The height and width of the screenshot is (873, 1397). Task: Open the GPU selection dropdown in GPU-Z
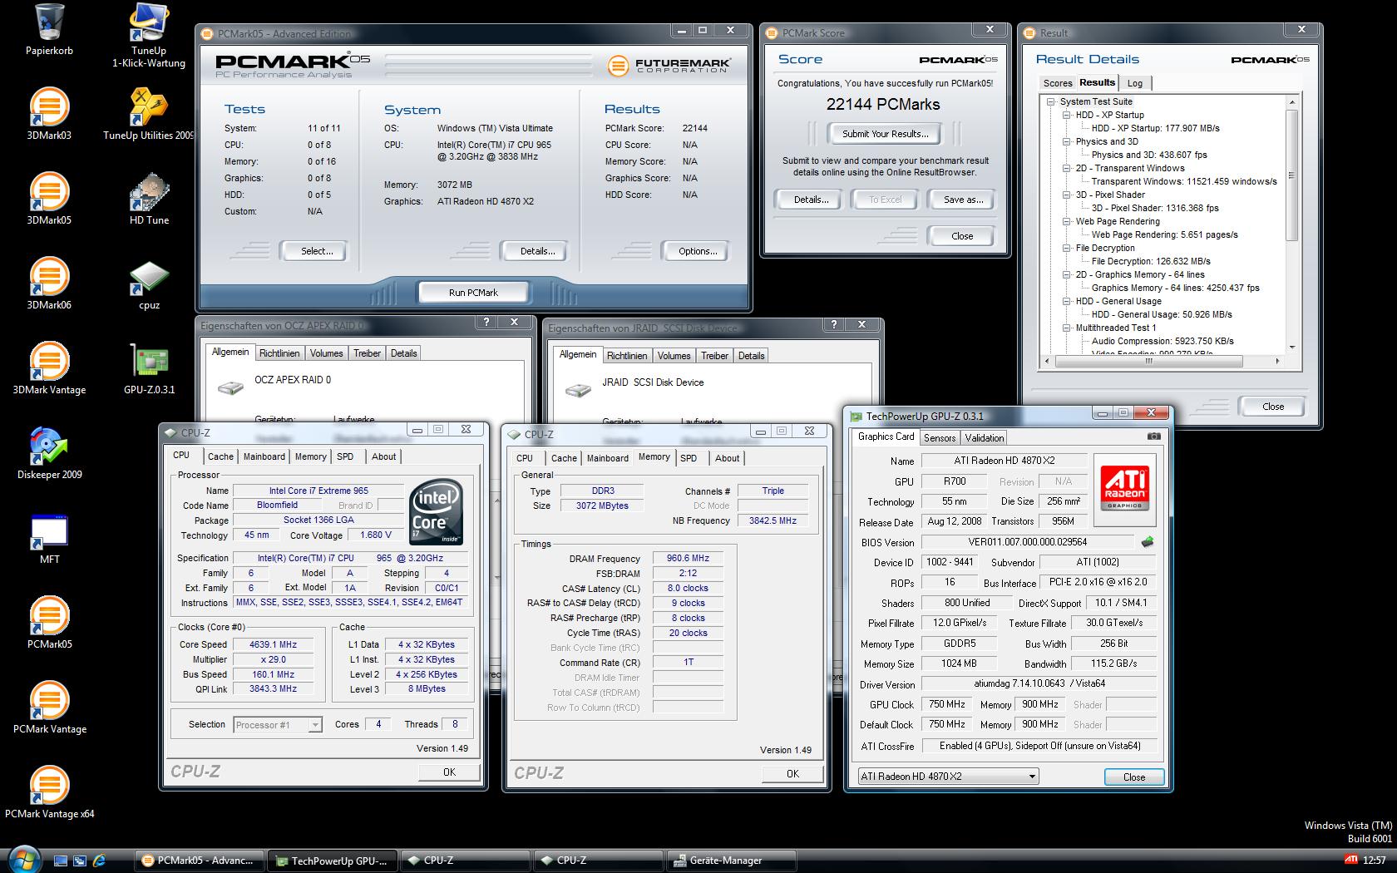coord(948,776)
